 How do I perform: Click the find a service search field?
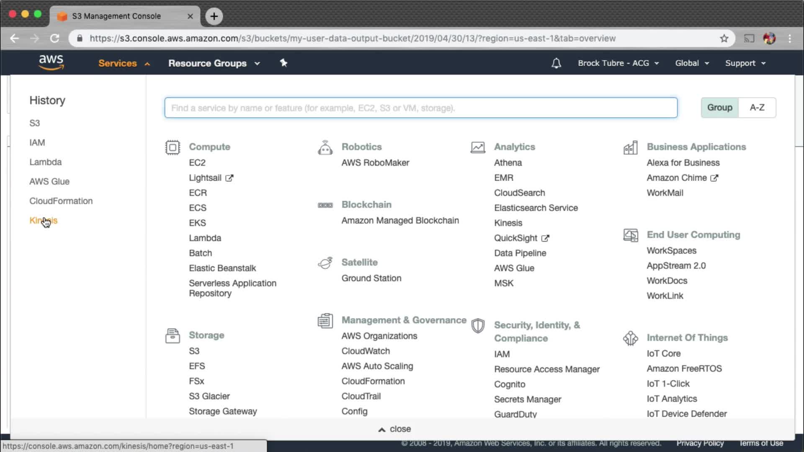pyautogui.click(x=420, y=108)
